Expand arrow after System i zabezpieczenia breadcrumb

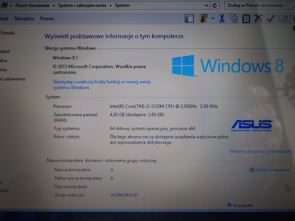[111, 5]
